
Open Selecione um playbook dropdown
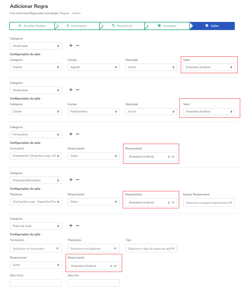click(93, 249)
